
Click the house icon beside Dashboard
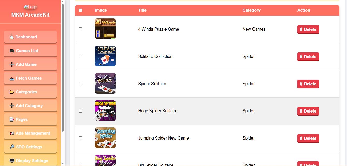pos(12,37)
